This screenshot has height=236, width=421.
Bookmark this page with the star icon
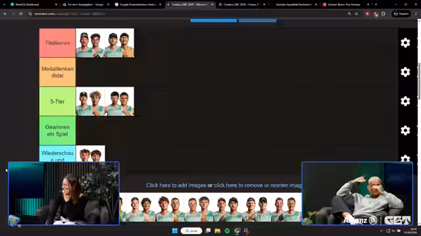point(357,14)
